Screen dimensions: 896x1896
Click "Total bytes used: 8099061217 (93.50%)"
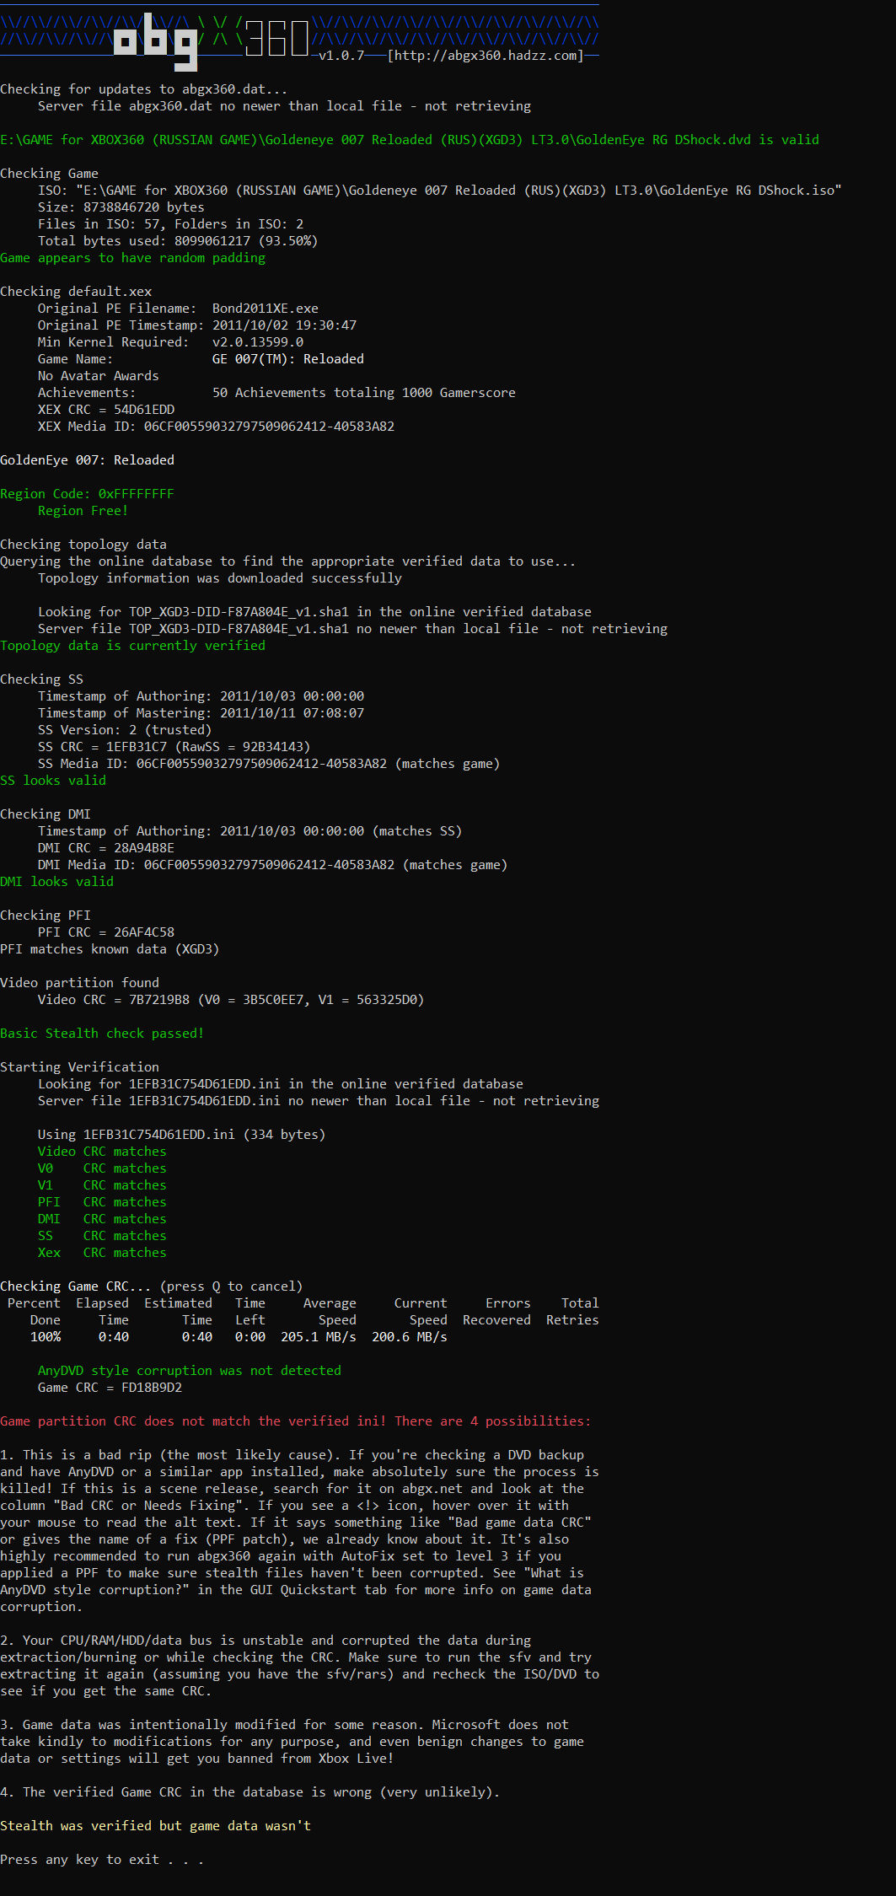178,241
